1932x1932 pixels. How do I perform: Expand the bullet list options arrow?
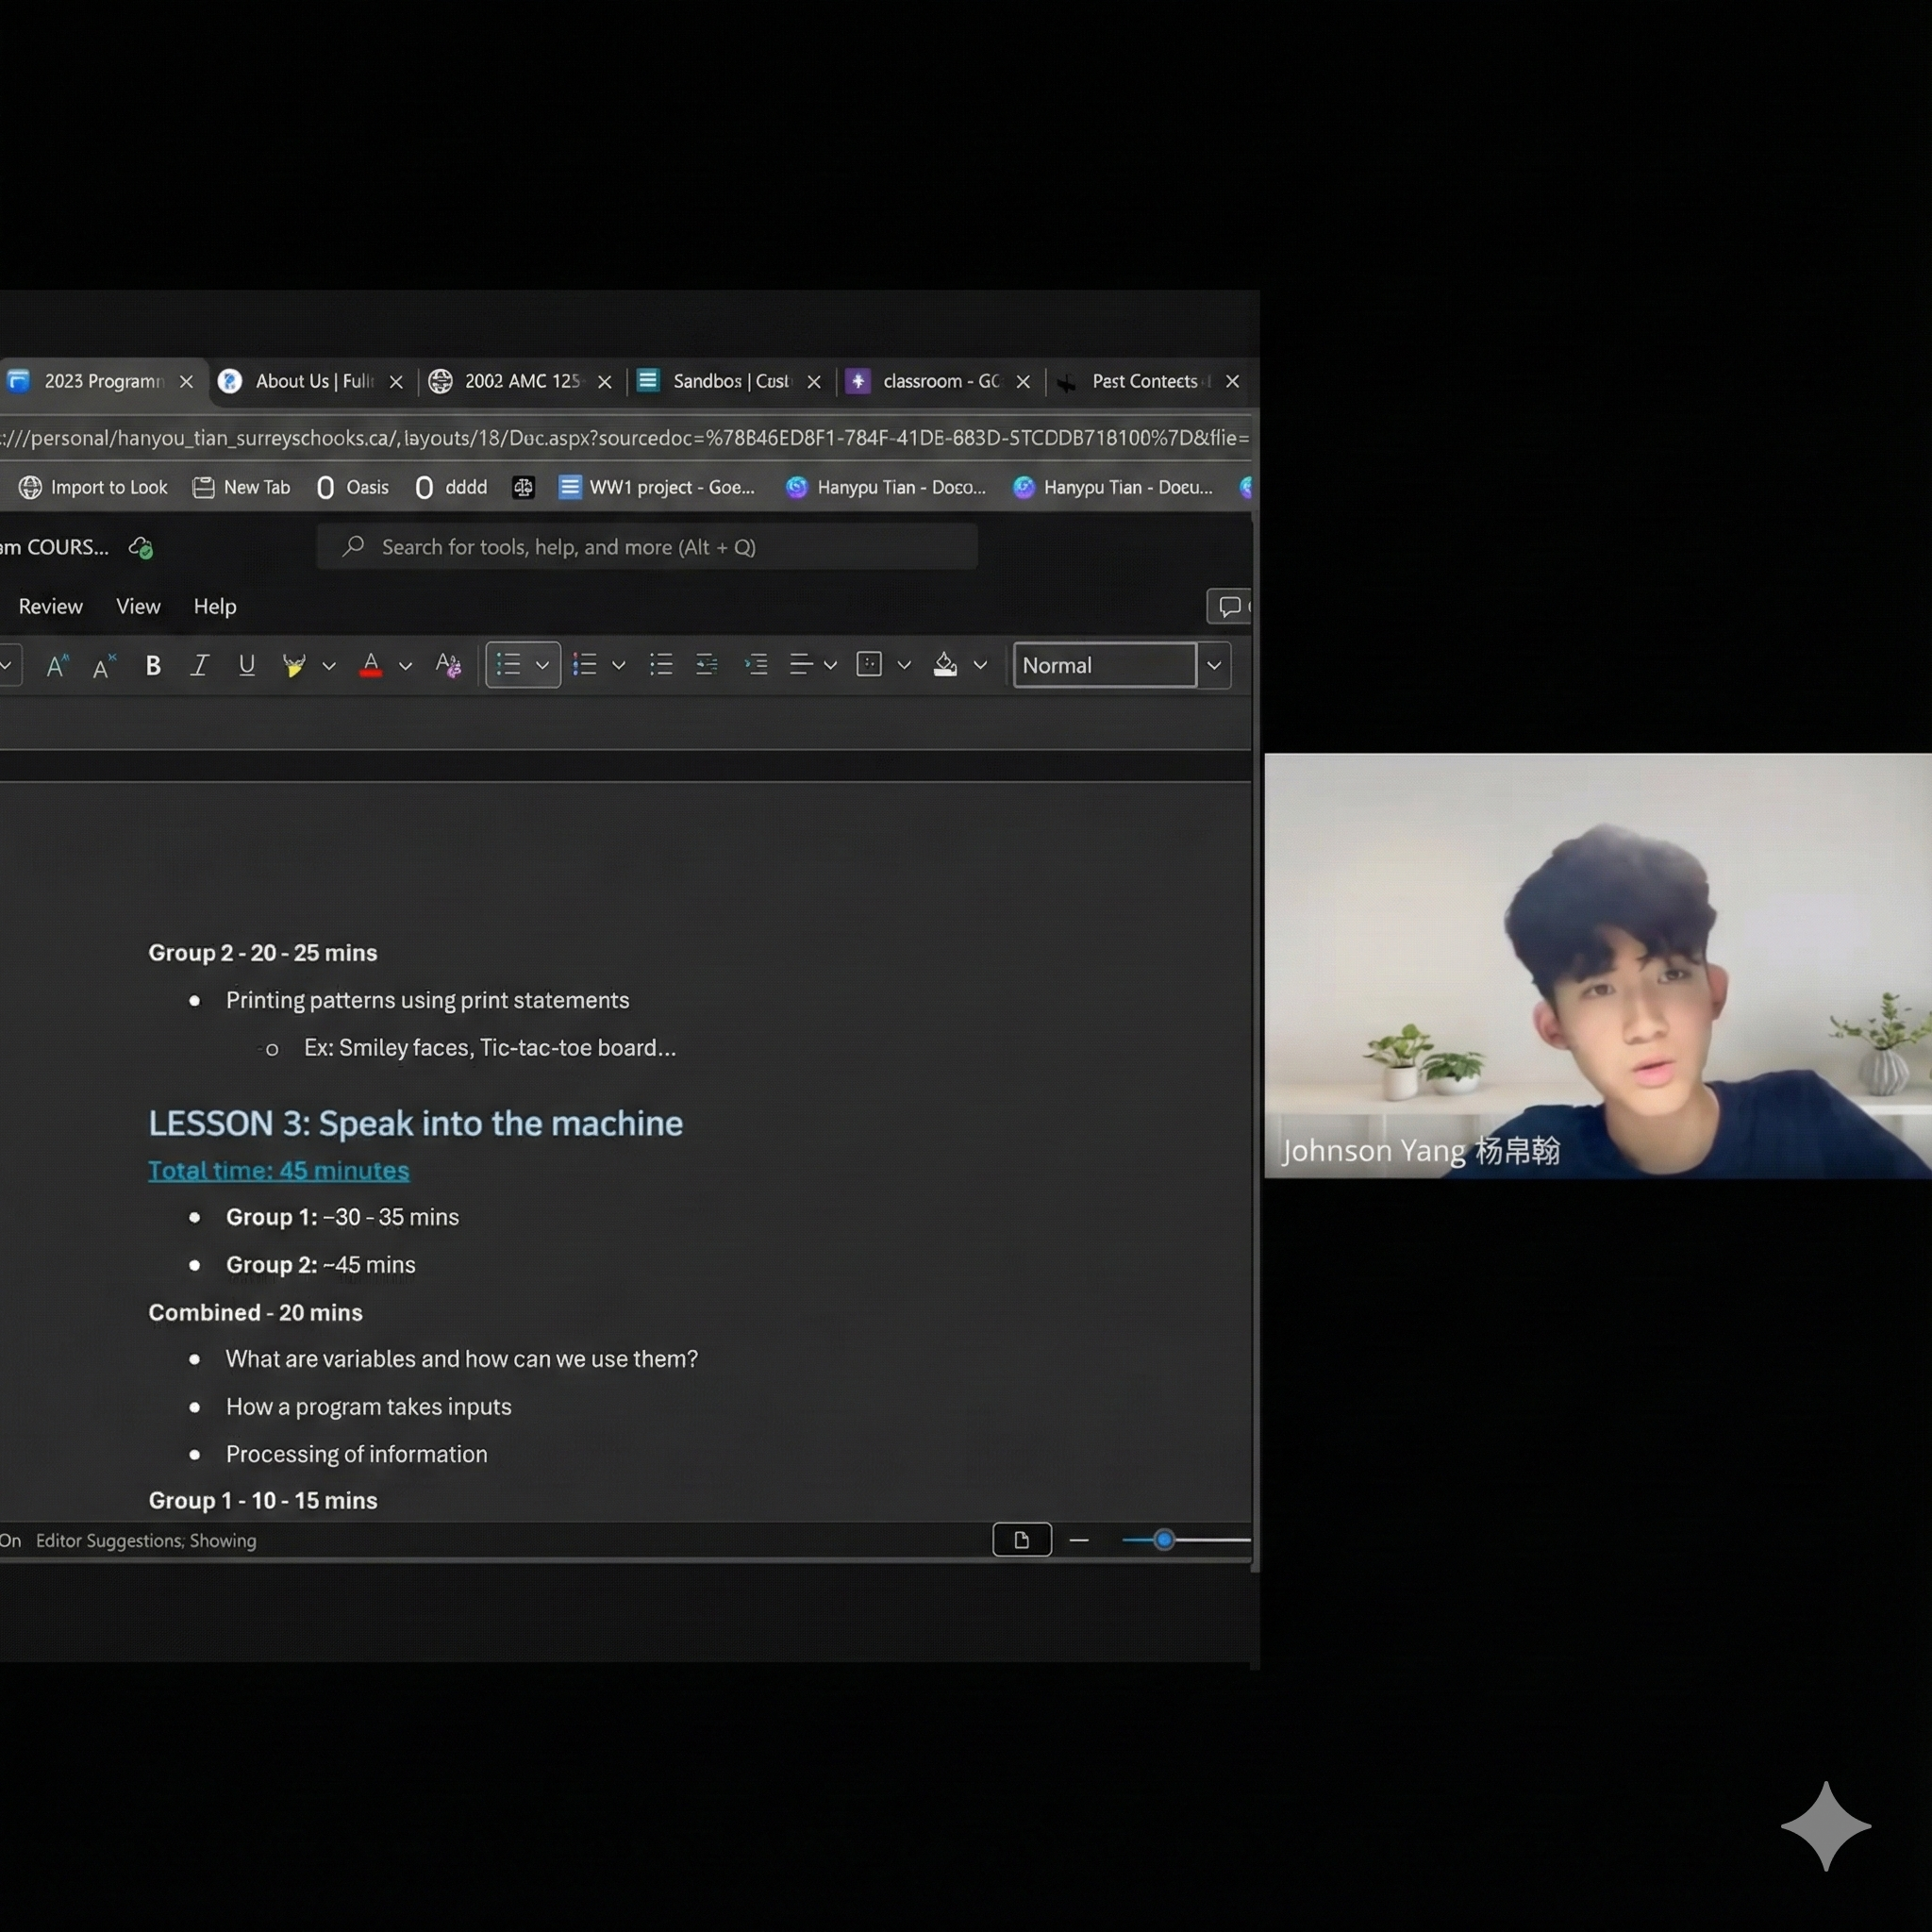(542, 665)
